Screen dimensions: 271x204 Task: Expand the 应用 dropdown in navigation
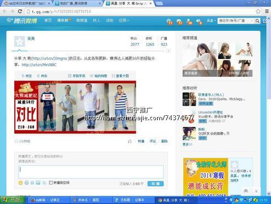pyautogui.click(x=124, y=20)
